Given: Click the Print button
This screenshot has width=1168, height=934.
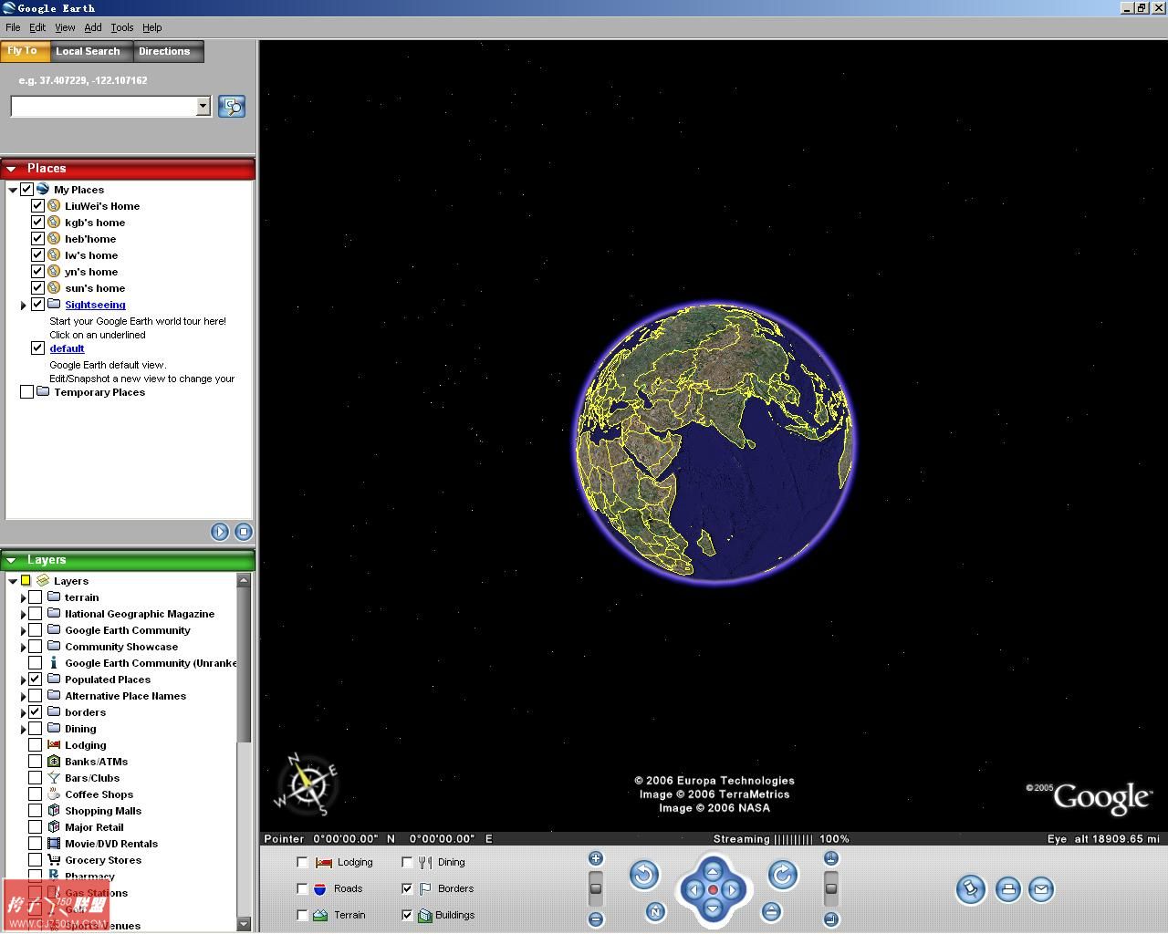Looking at the screenshot, I should click(x=1007, y=889).
